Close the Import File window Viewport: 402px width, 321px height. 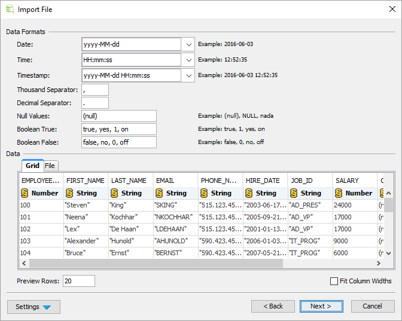pyautogui.click(x=392, y=9)
